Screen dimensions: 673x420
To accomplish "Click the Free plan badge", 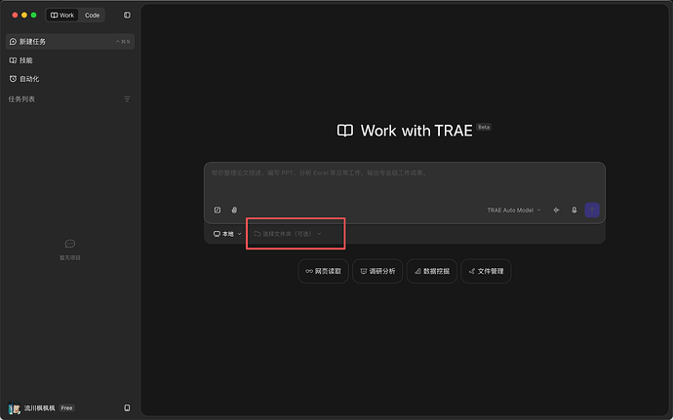I will point(66,408).
